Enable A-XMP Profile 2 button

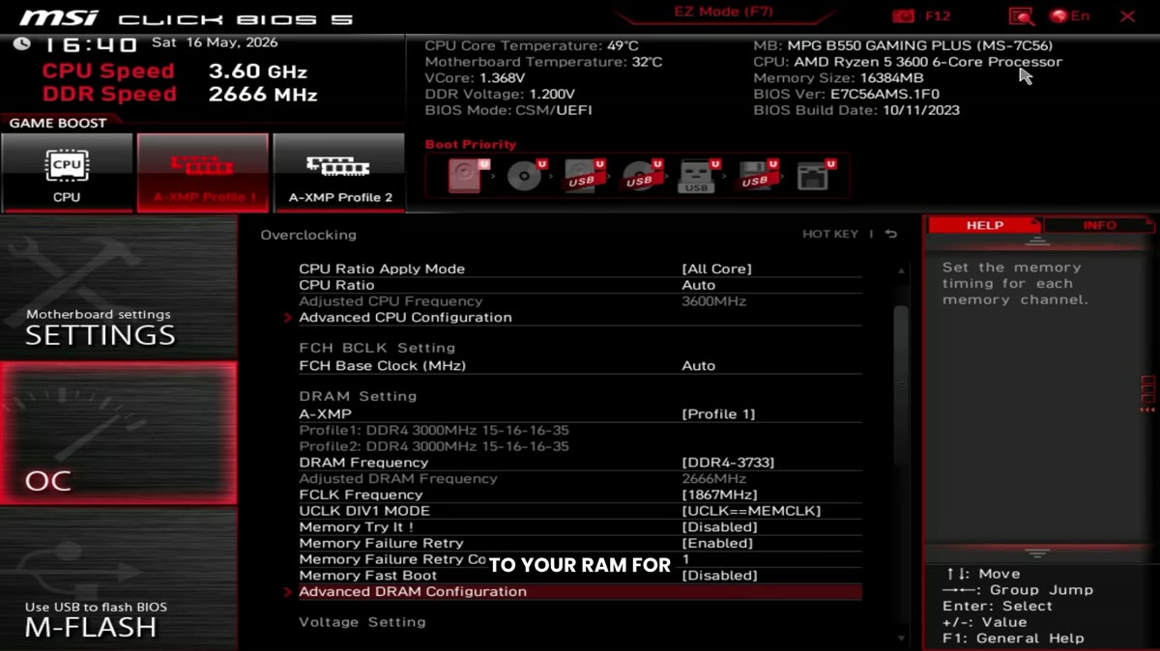(x=339, y=173)
